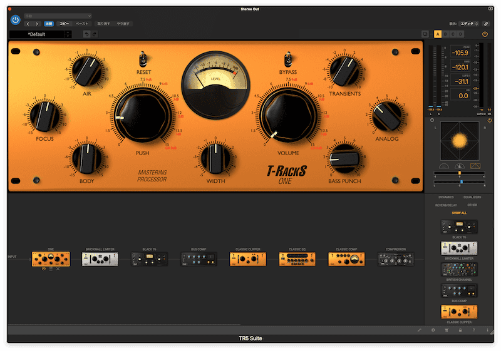This screenshot has height=351, width=501.
Task: Click the コピー copy button
Action: coord(64,24)
